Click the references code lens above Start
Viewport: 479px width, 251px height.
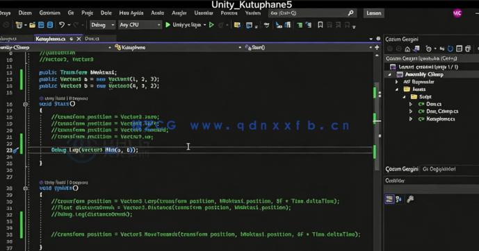click(65, 98)
